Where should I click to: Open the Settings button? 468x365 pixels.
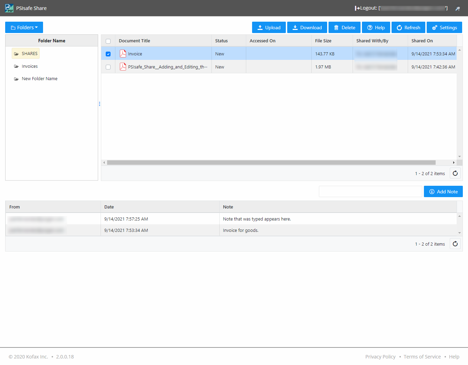(444, 28)
